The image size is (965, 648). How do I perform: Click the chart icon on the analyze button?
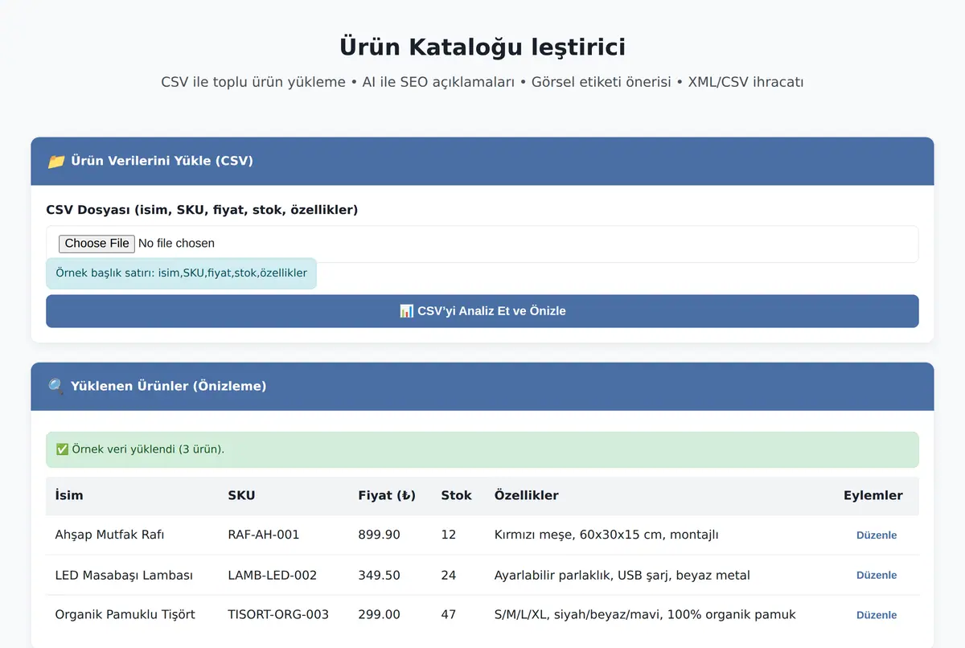coord(406,311)
